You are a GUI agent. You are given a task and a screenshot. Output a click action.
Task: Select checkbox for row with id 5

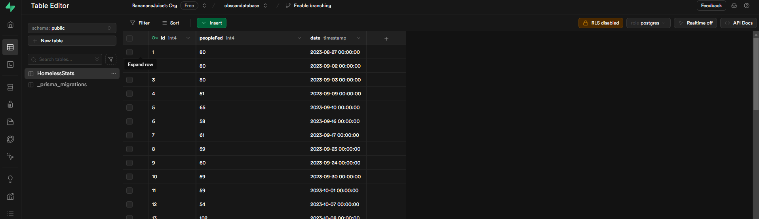[129, 108]
